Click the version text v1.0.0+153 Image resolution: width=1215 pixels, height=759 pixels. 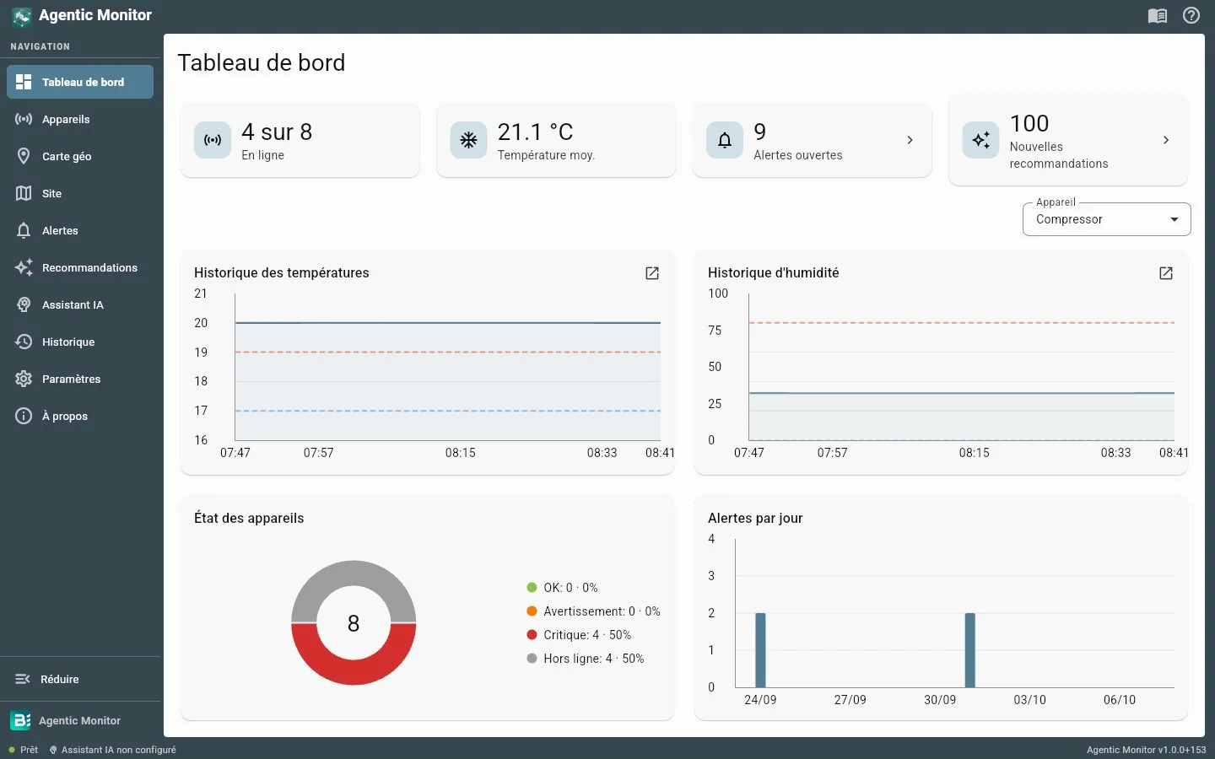(1147, 750)
